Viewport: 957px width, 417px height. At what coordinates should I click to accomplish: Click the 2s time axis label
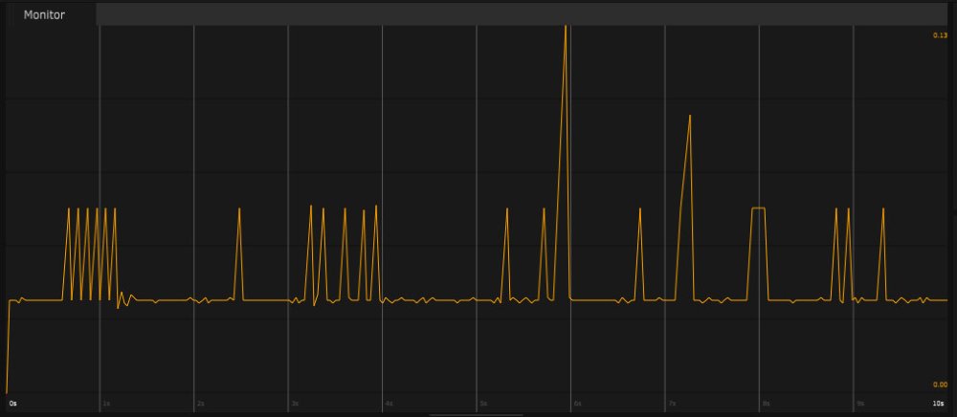pos(200,404)
